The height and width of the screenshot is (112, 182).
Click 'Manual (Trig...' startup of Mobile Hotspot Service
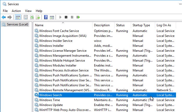[x=143, y=61]
